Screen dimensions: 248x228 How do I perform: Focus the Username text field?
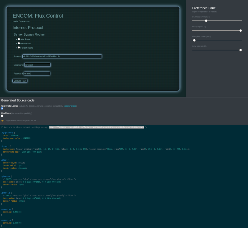coord(37,65)
